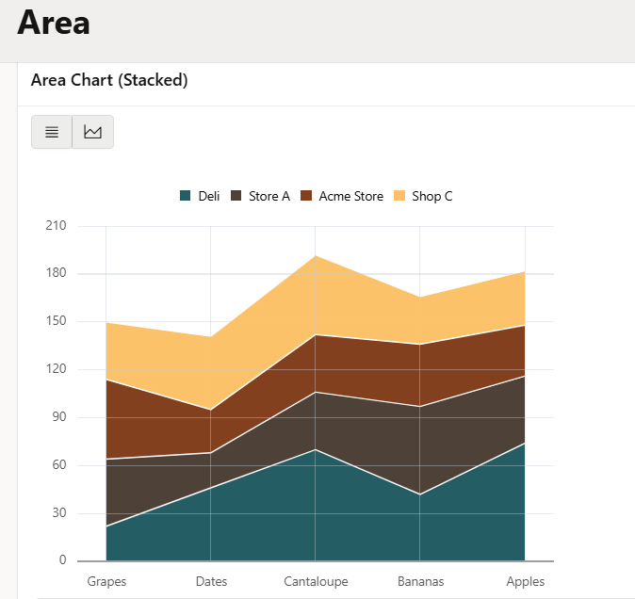Click the Area Chart (Stacked) region title
Image resolution: width=635 pixels, height=599 pixels.
pyautogui.click(x=109, y=80)
